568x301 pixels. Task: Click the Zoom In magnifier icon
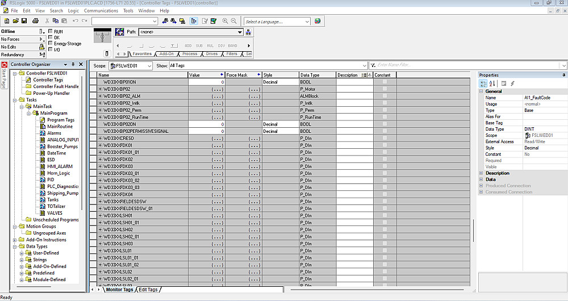pyautogui.click(x=225, y=21)
